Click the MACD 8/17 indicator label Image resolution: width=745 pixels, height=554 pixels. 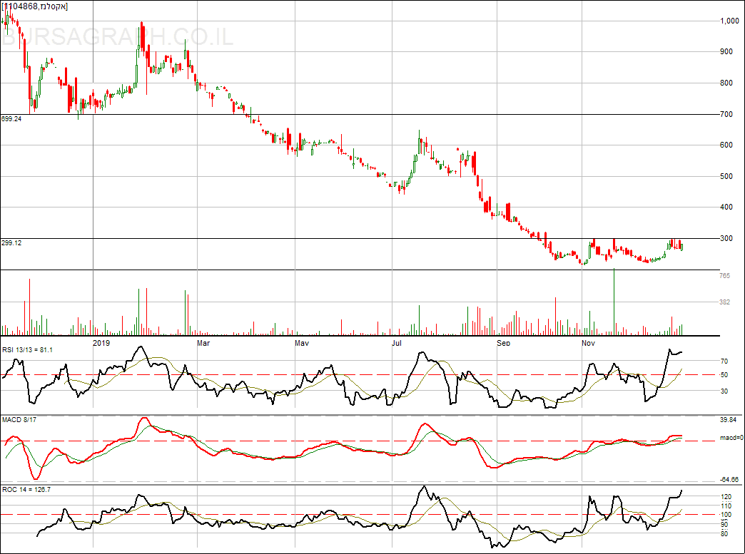point(19,420)
